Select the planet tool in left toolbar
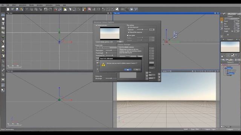 [3, 42]
